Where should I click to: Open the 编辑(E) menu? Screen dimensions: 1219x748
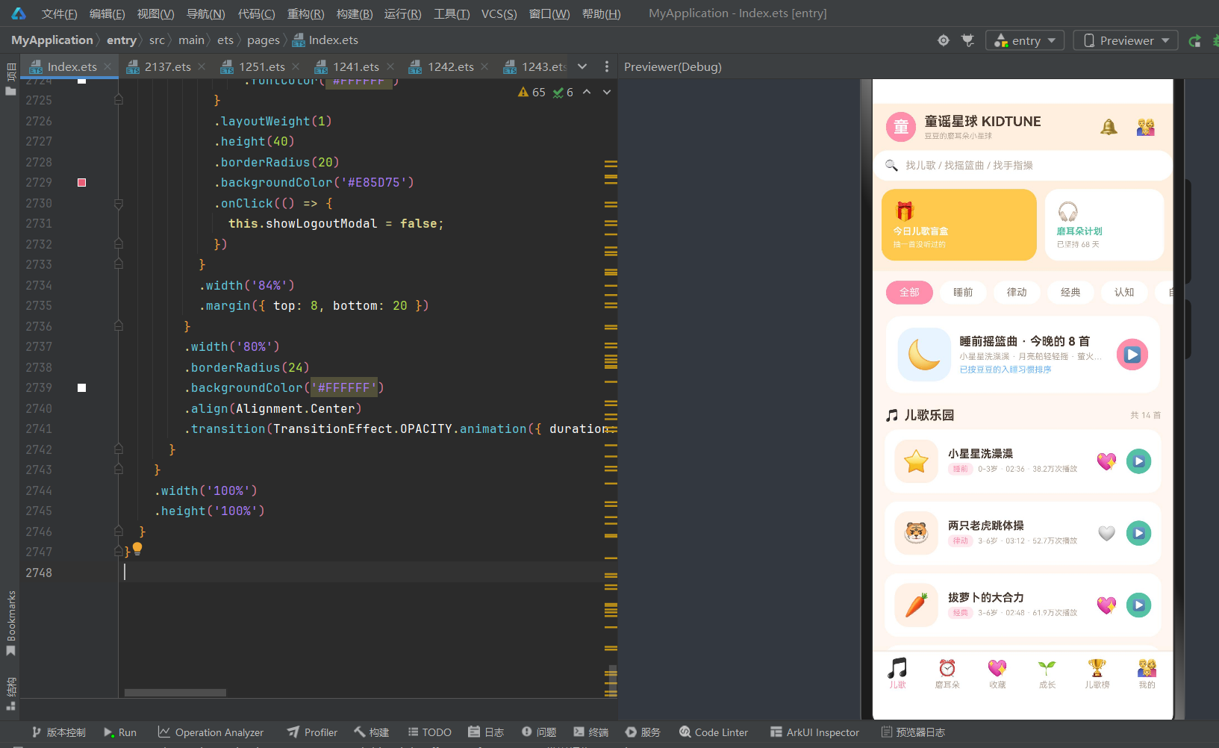coord(107,13)
